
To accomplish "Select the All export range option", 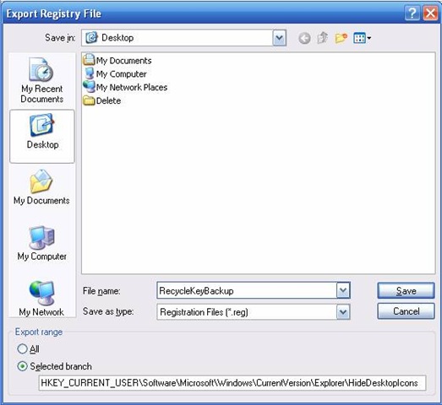I will point(28,349).
